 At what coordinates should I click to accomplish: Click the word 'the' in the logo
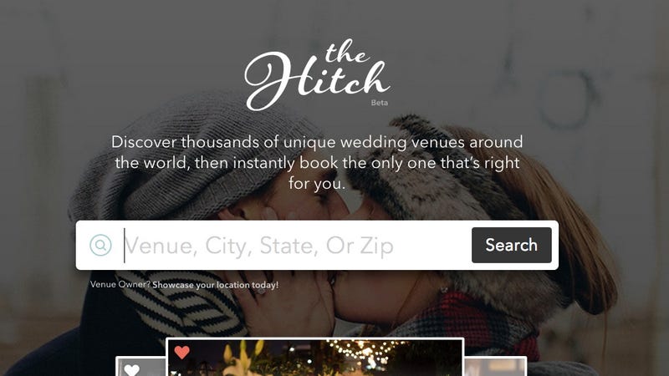tap(345, 52)
